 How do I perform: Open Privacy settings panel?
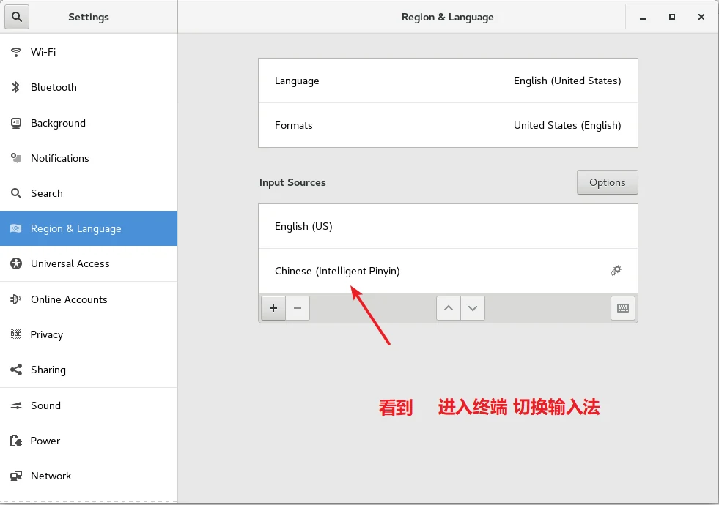(x=89, y=334)
